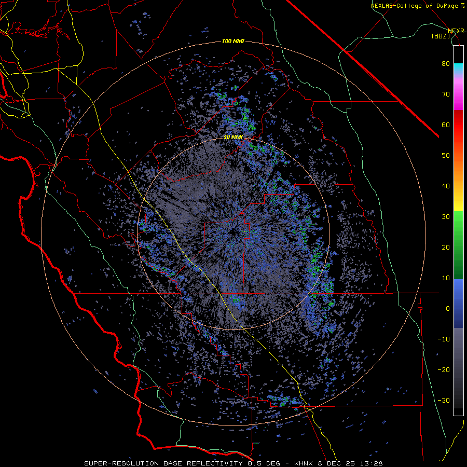This screenshot has width=467, height=467.
Task: Click the 30 value on the dBZ scale
Action: (x=446, y=216)
